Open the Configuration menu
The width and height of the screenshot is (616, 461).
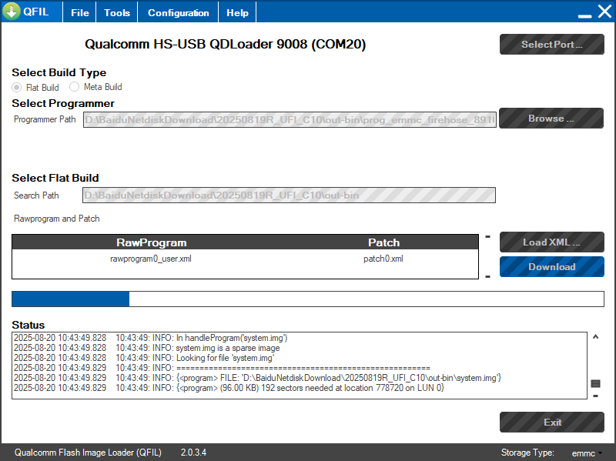pos(178,13)
